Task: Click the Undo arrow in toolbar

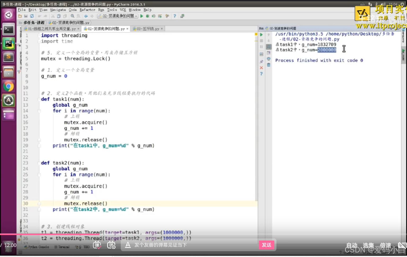Action: [x=39, y=16]
